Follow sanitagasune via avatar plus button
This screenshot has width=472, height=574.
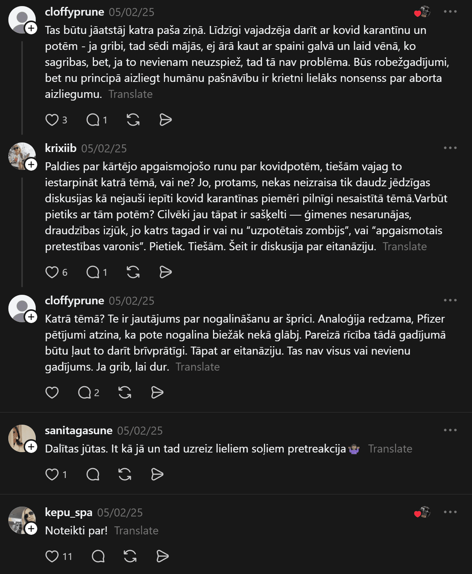coord(31,447)
